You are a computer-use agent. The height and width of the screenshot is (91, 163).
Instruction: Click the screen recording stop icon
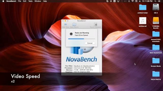tap(111, 1)
